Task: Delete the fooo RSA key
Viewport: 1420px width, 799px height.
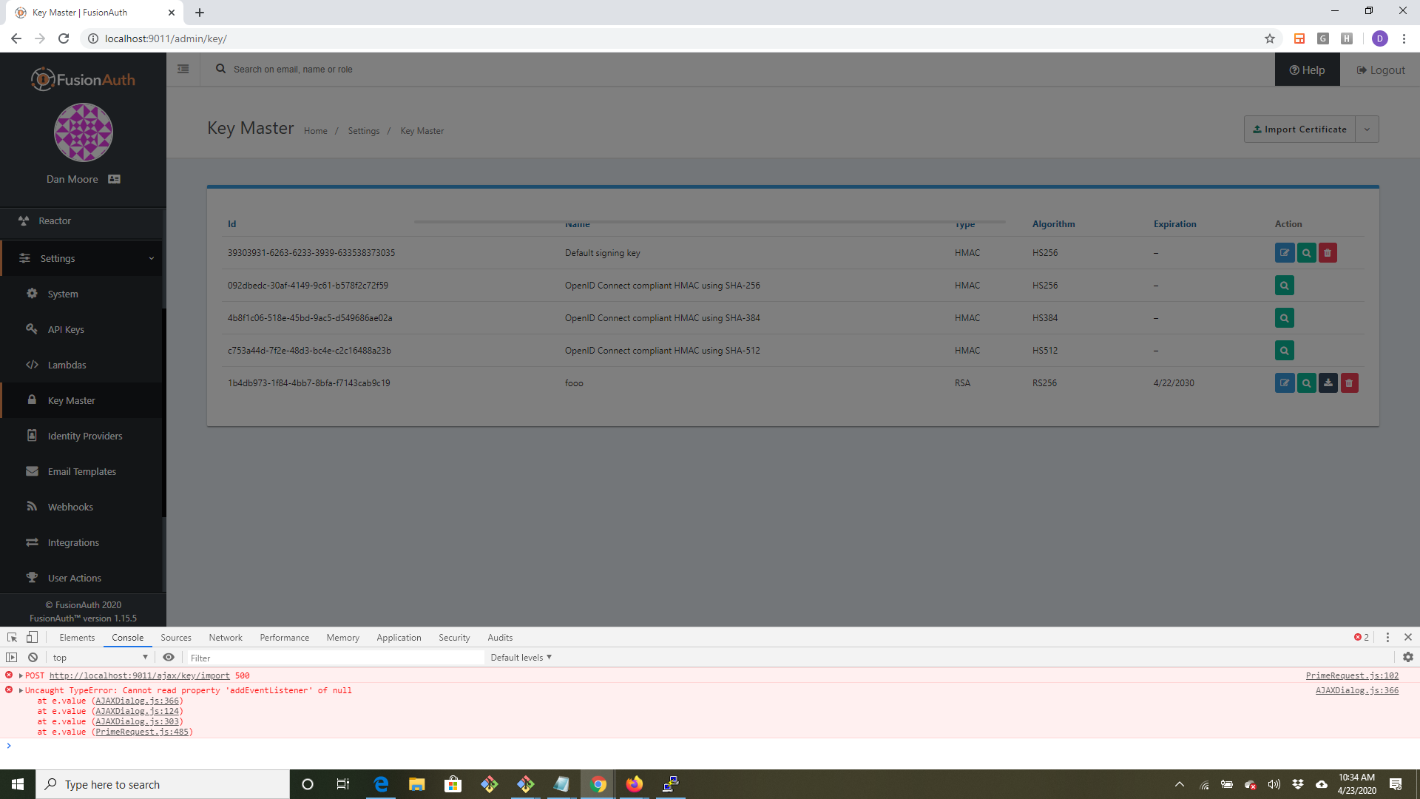Action: (x=1350, y=382)
